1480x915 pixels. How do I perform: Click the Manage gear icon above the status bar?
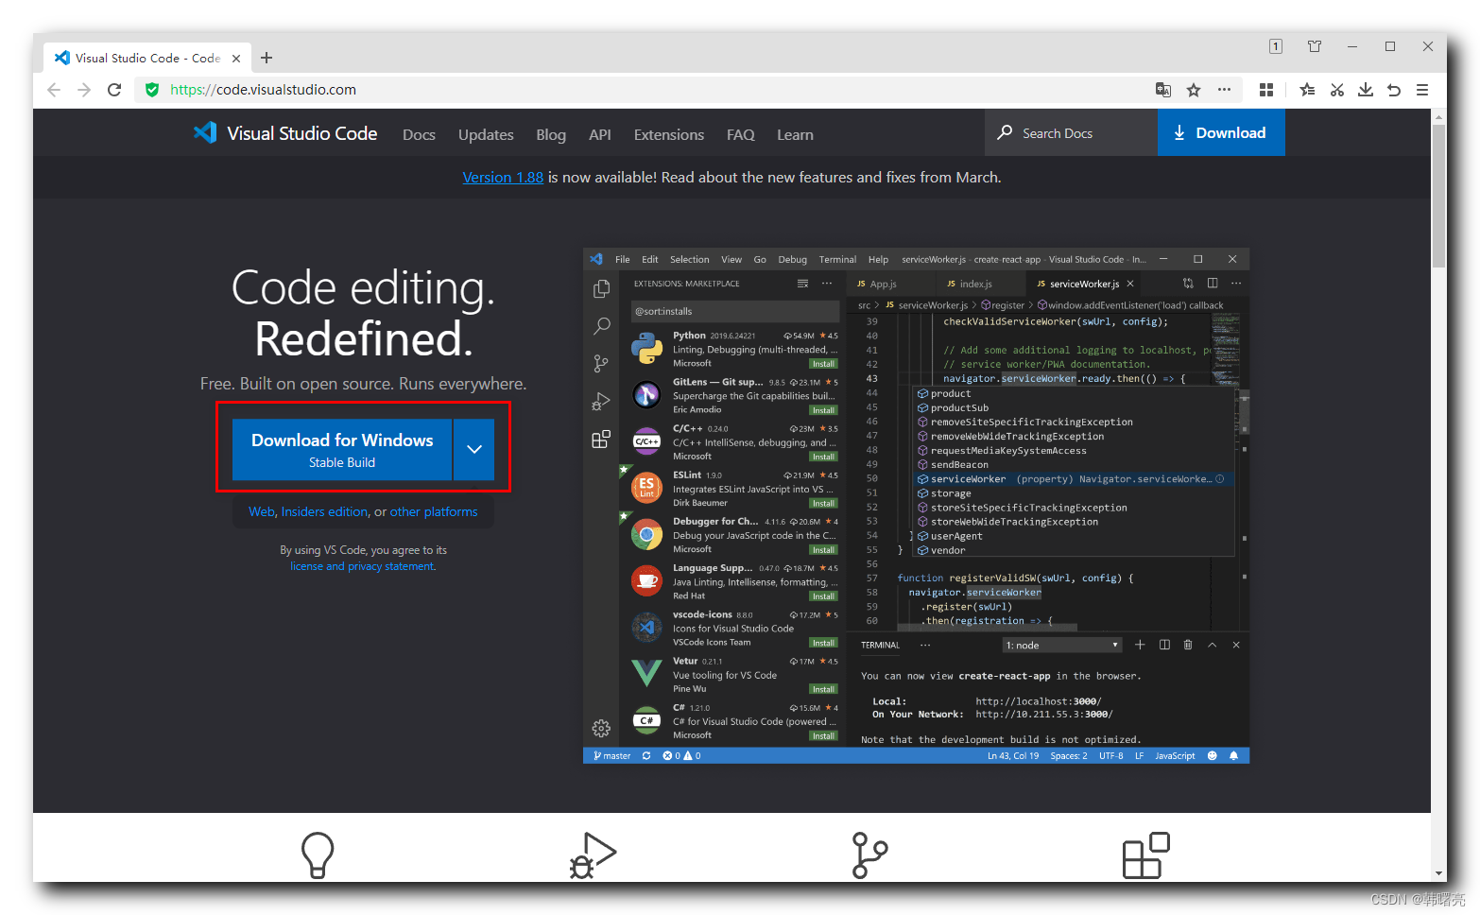click(601, 728)
